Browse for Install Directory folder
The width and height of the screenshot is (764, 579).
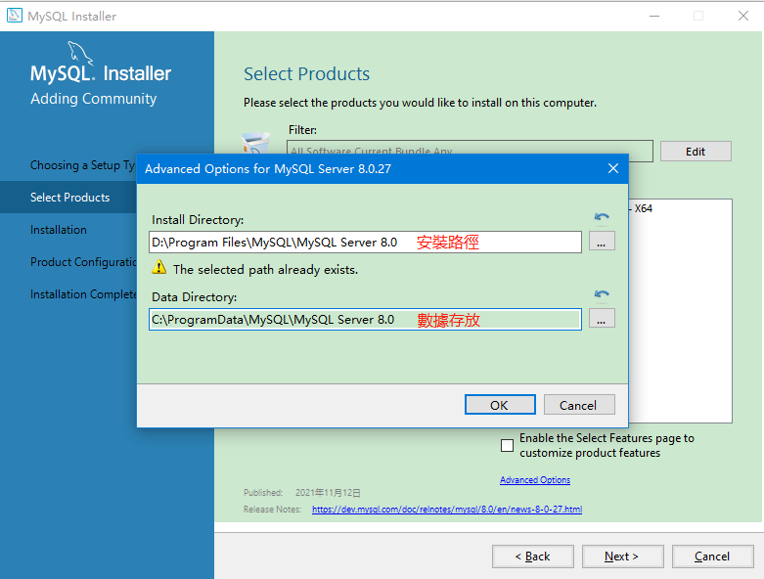point(602,242)
